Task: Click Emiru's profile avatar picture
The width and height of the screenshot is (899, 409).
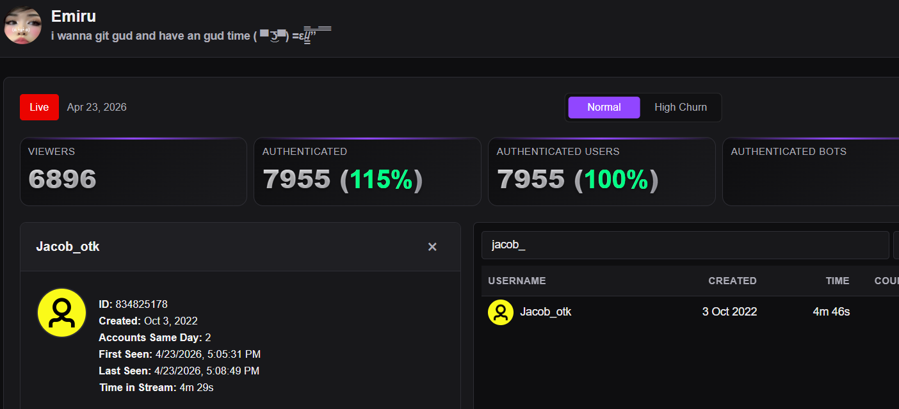Action: pos(24,26)
